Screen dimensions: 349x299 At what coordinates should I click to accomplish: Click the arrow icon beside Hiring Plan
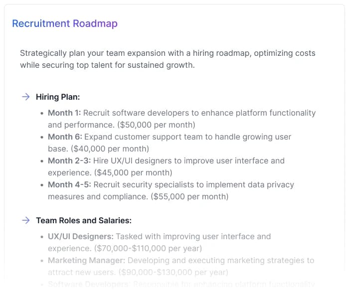click(25, 97)
